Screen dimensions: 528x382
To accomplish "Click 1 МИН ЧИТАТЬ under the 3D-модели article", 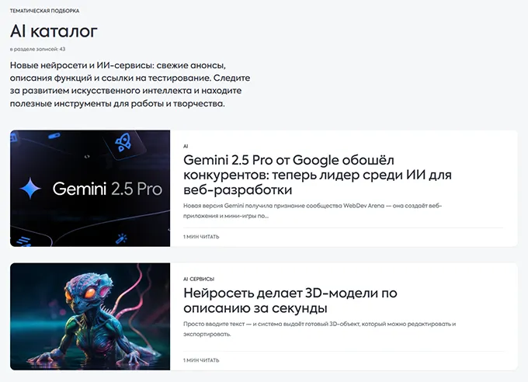I will coord(201,360).
